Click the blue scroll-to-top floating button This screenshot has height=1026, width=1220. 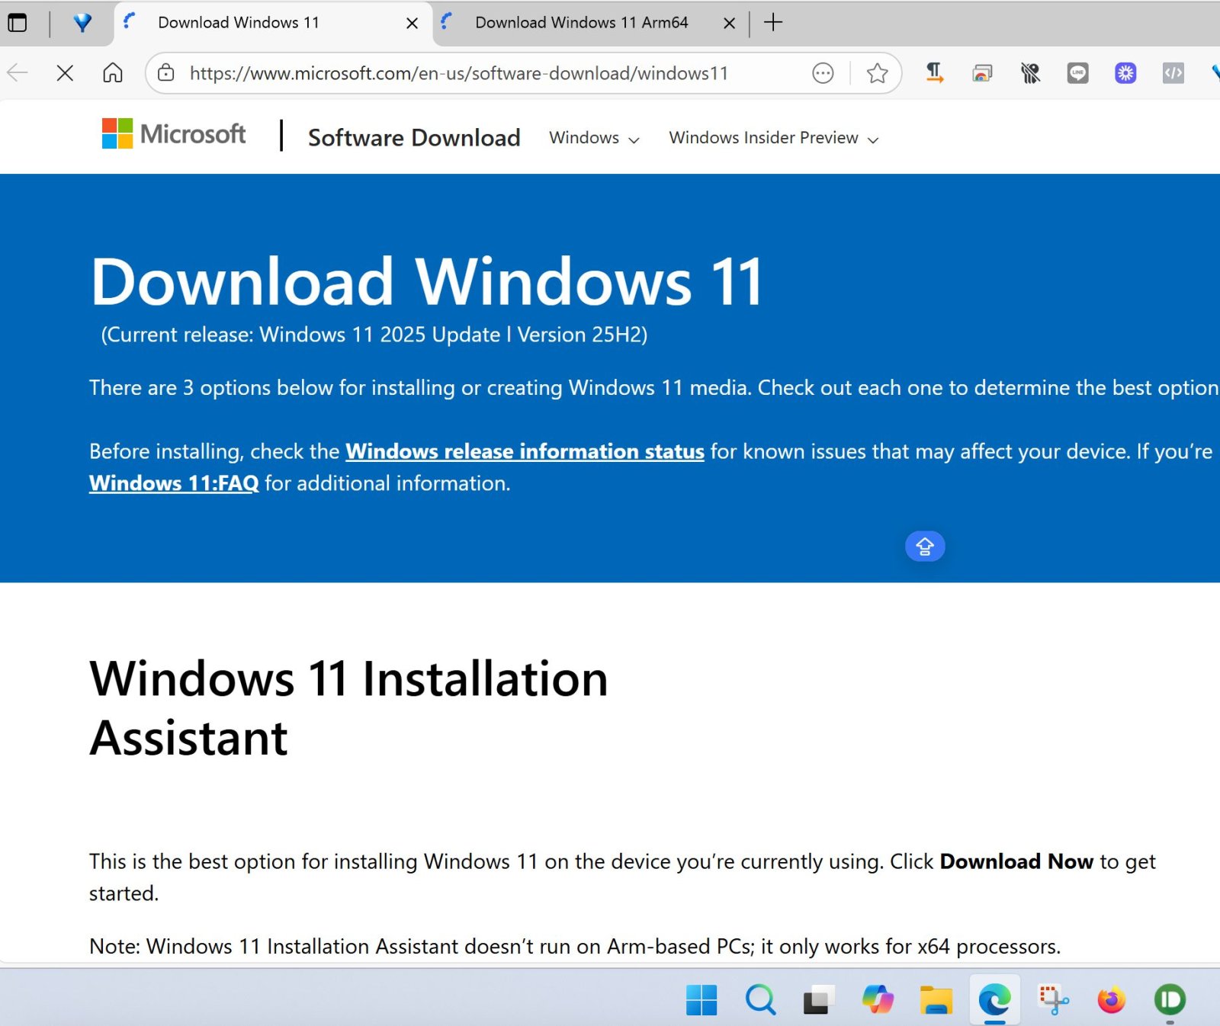(925, 547)
